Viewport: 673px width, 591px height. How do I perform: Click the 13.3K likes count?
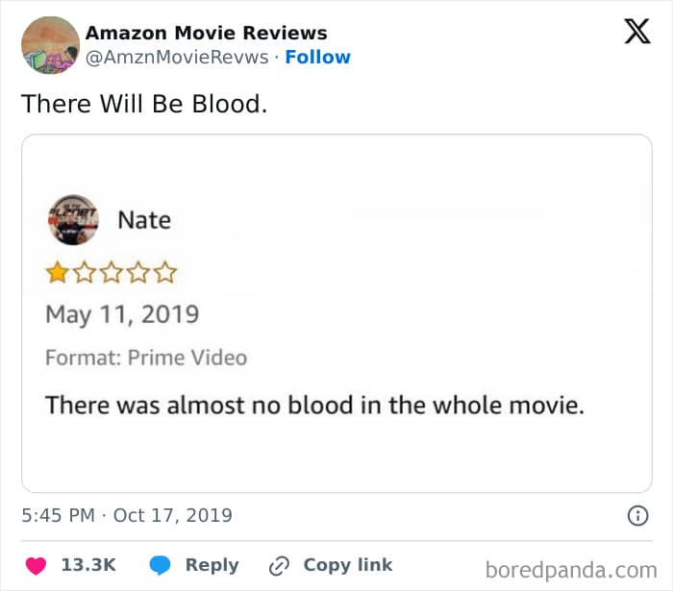point(88,565)
